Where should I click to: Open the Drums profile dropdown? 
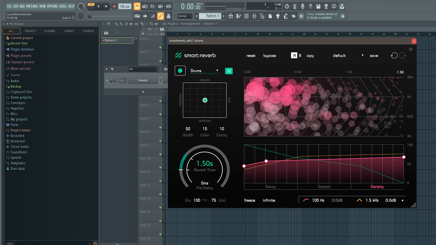[204, 71]
